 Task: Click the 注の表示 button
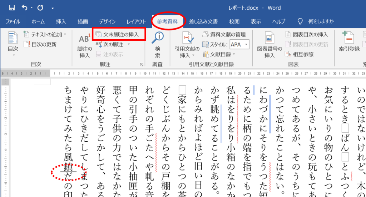pyautogui.click(x=109, y=54)
